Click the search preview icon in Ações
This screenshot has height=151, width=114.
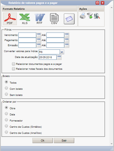[x=97, y=16]
